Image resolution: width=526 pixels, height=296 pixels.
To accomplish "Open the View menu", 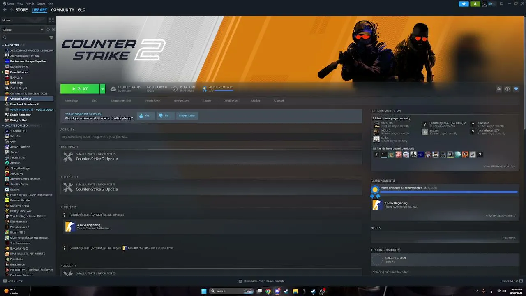I will click(20, 4).
